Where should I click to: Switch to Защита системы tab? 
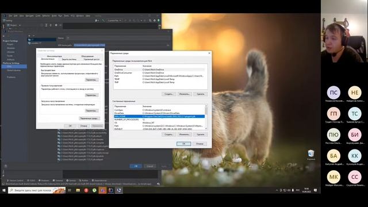(x=69, y=59)
